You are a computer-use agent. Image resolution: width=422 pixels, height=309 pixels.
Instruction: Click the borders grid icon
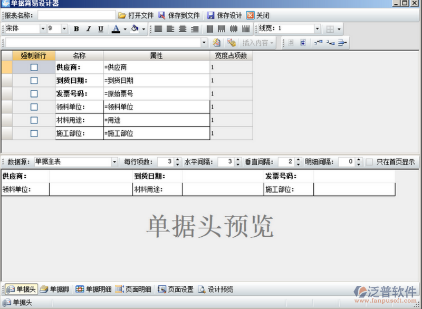point(330,29)
